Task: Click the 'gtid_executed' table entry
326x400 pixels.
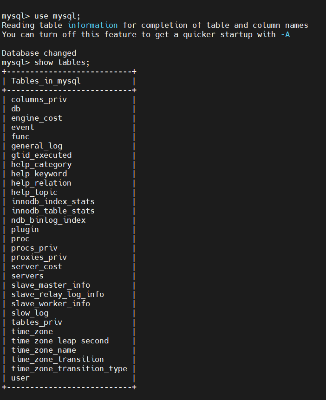Action: [41, 155]
